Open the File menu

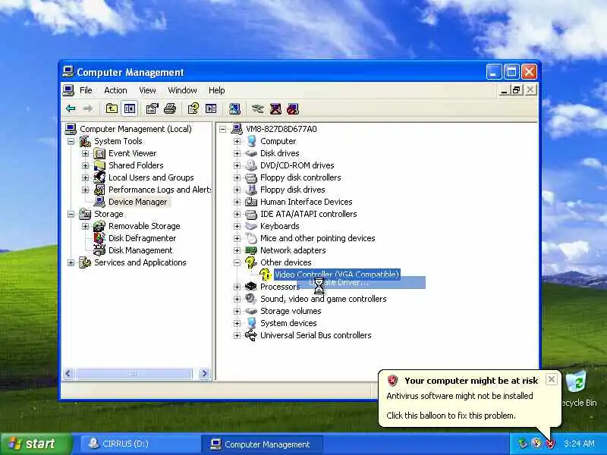pyautogui.click(x=86, y=90)
